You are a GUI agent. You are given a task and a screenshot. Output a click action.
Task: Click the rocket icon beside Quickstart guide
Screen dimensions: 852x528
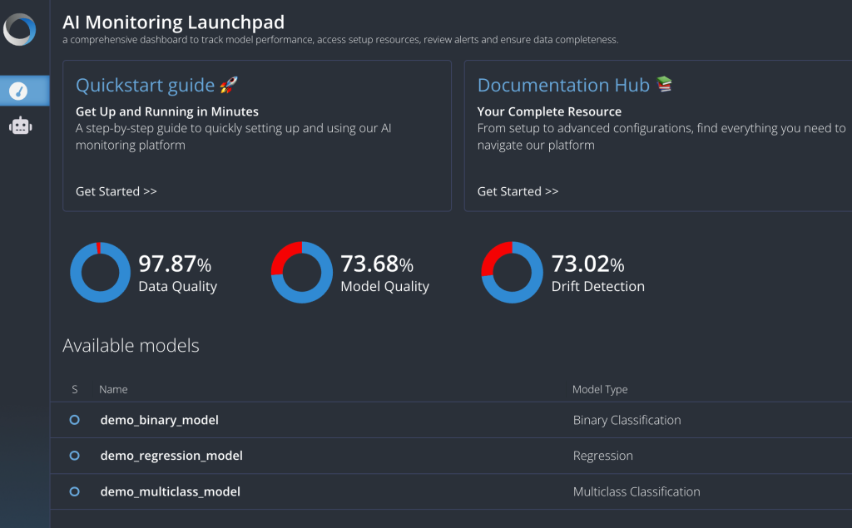229,85
